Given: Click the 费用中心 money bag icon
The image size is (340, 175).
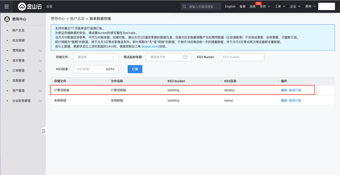Looking at the screenshot, I should tap(7, 19).
